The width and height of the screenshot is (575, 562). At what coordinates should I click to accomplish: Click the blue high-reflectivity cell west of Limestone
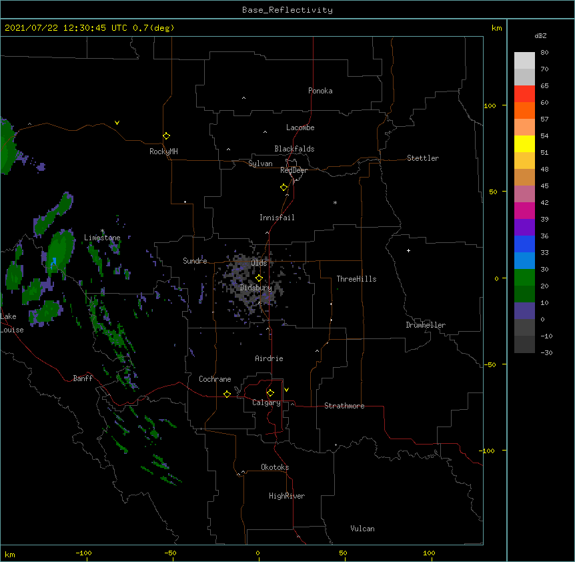54,262
